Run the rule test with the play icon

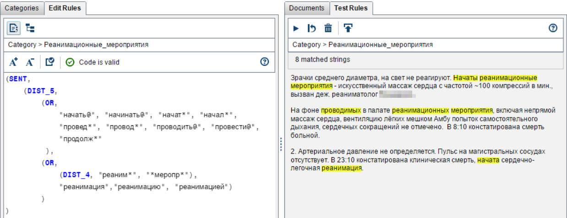296,28
